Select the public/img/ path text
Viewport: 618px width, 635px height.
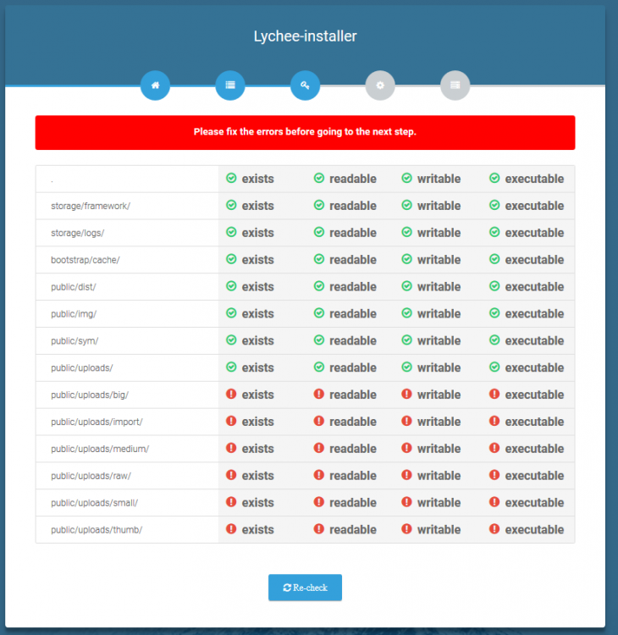coord(74,314)
